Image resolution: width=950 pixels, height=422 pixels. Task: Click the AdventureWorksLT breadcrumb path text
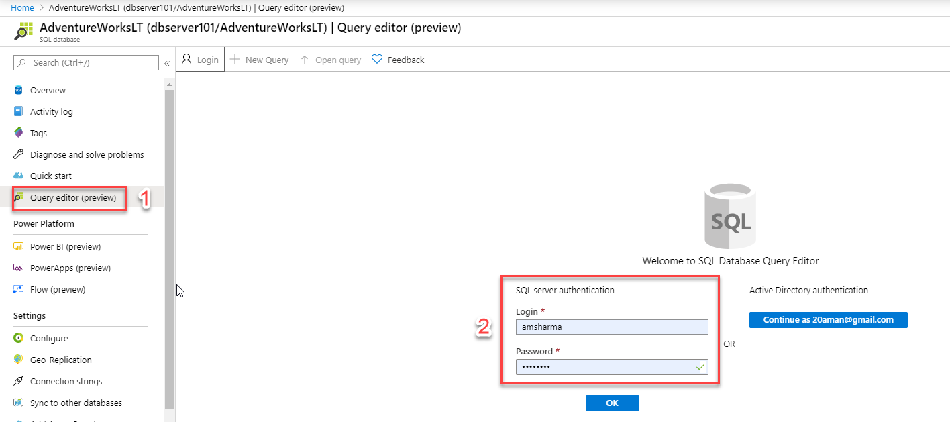pyautogui.click(x=196, y=7)
